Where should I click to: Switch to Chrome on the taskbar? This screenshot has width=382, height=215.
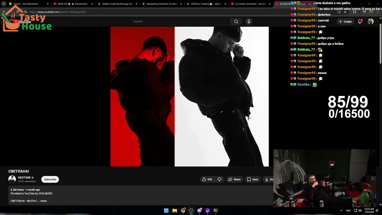point(183,211)
